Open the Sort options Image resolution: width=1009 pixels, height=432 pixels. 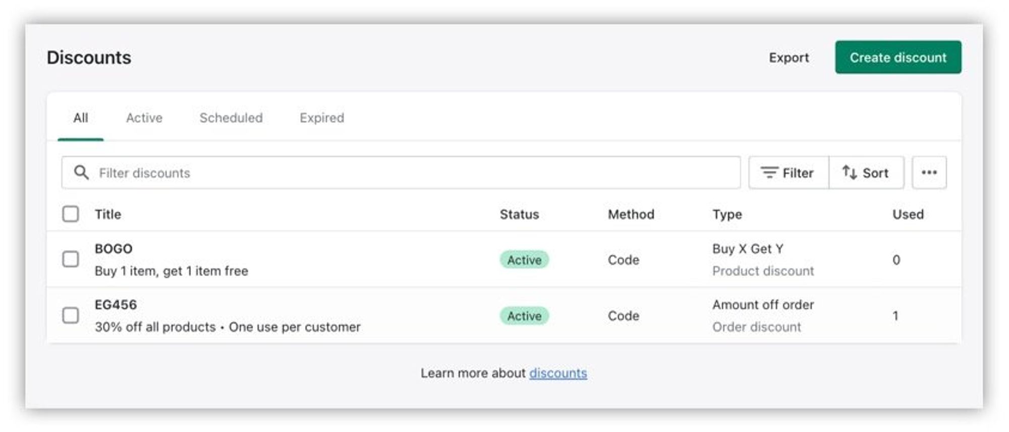coord(866,173)
